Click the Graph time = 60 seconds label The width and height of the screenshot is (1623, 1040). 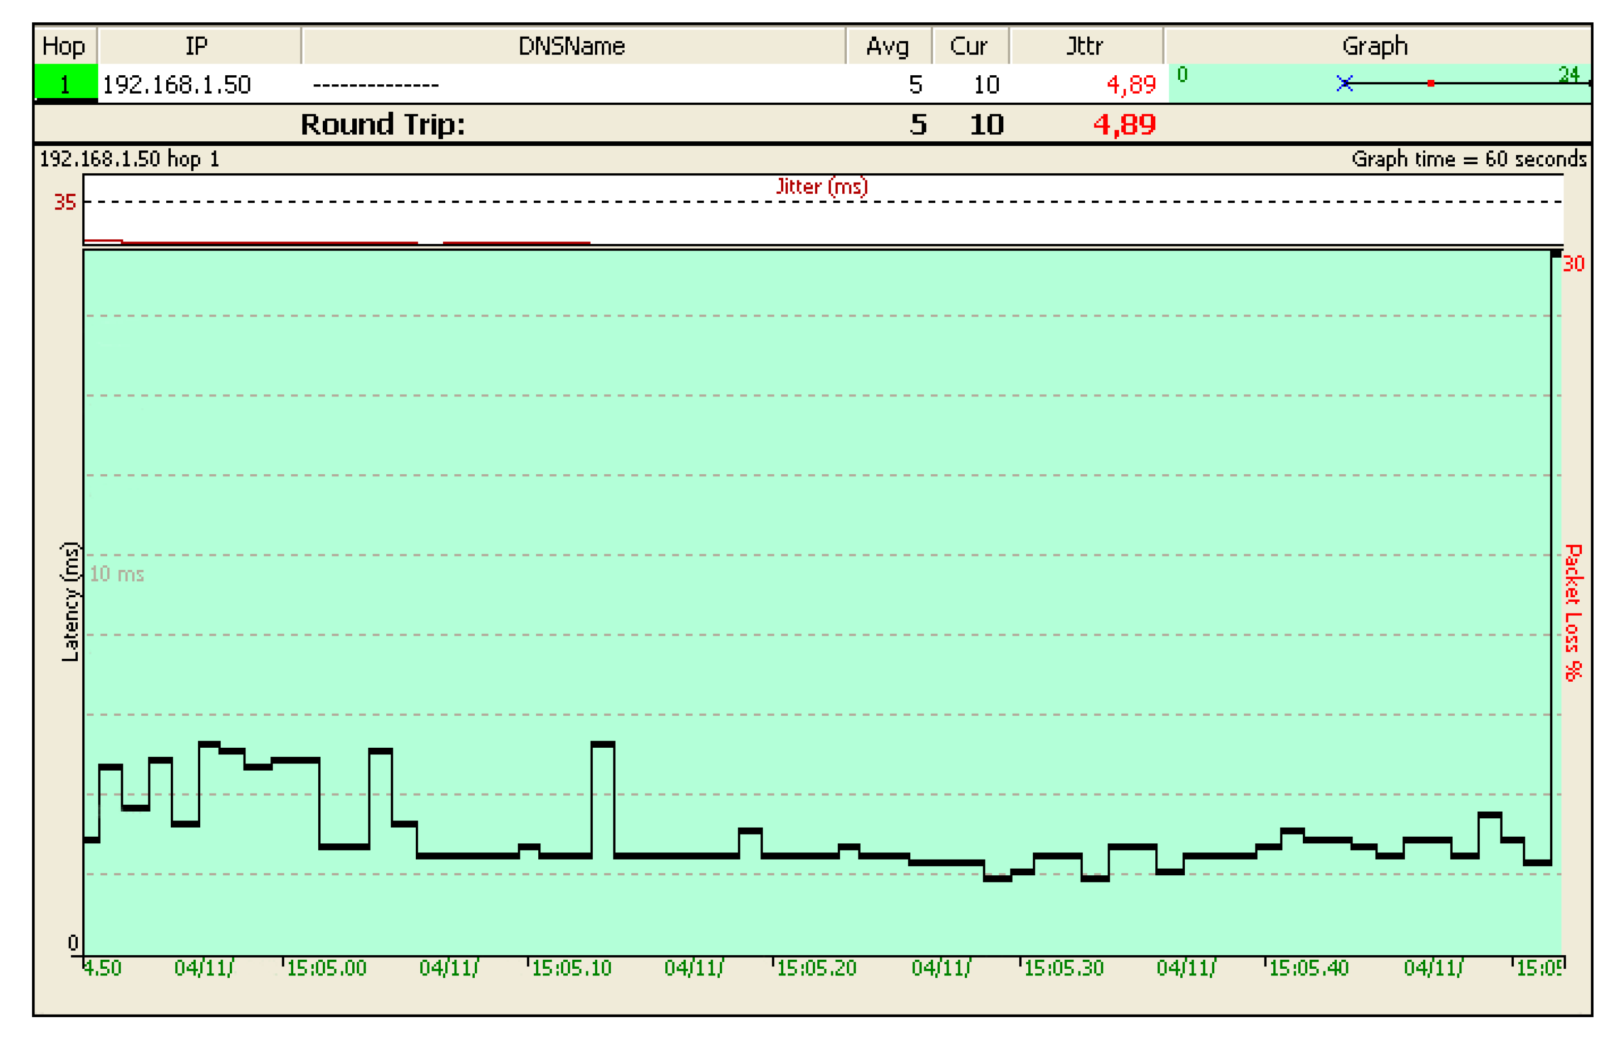click(x=1468, y=159)
